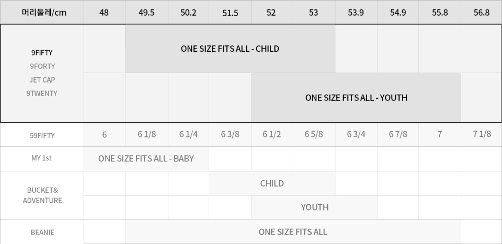The height and width of the screenshot is (244, 502).
Task: Click the 59FIFTY row label
Action: pos(42,135)
